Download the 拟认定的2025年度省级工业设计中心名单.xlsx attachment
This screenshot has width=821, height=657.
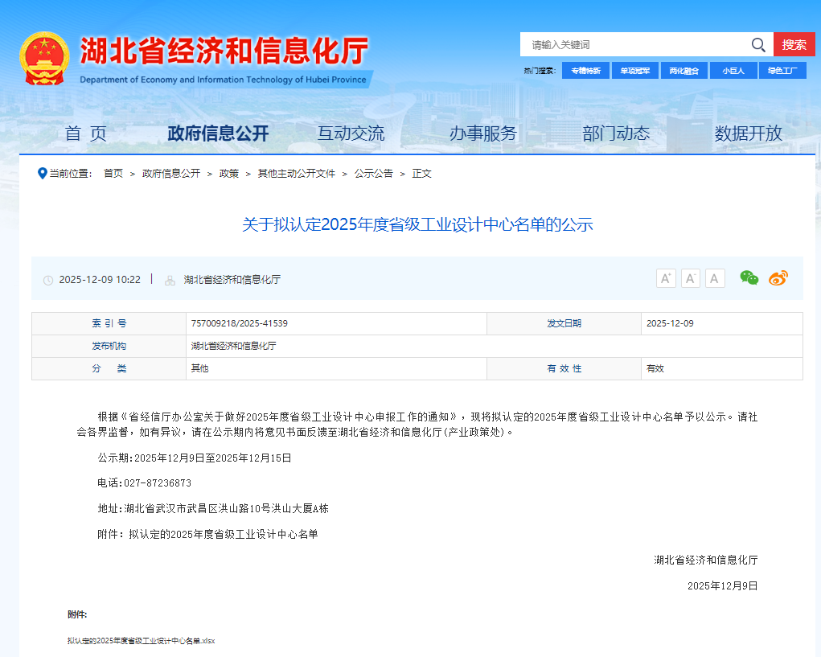point(141,641)
